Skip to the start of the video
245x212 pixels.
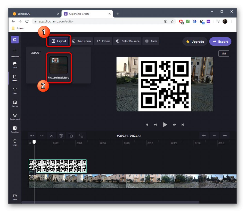[147, 125]
